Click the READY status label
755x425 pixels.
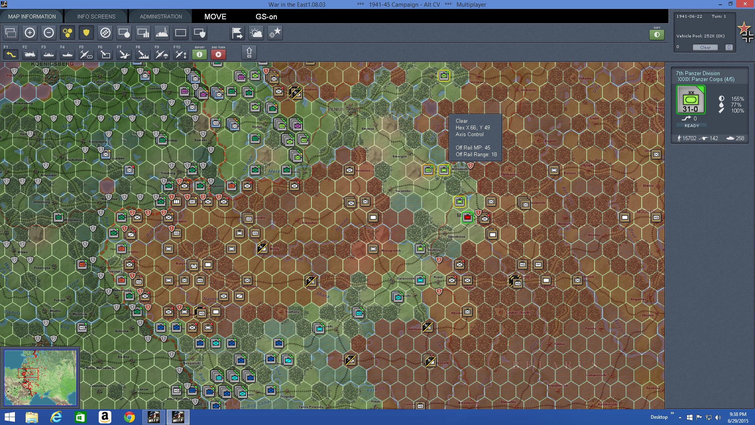[692, 126]
